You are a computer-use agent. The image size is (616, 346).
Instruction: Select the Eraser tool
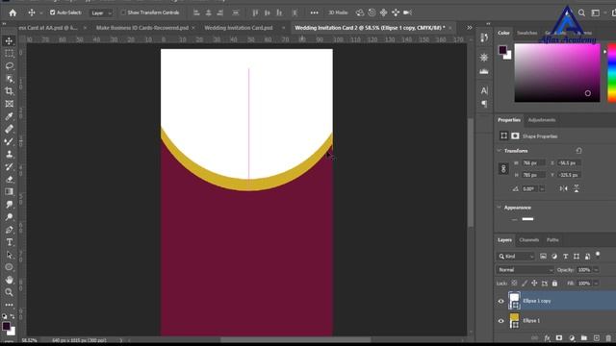tap(9, 180)
